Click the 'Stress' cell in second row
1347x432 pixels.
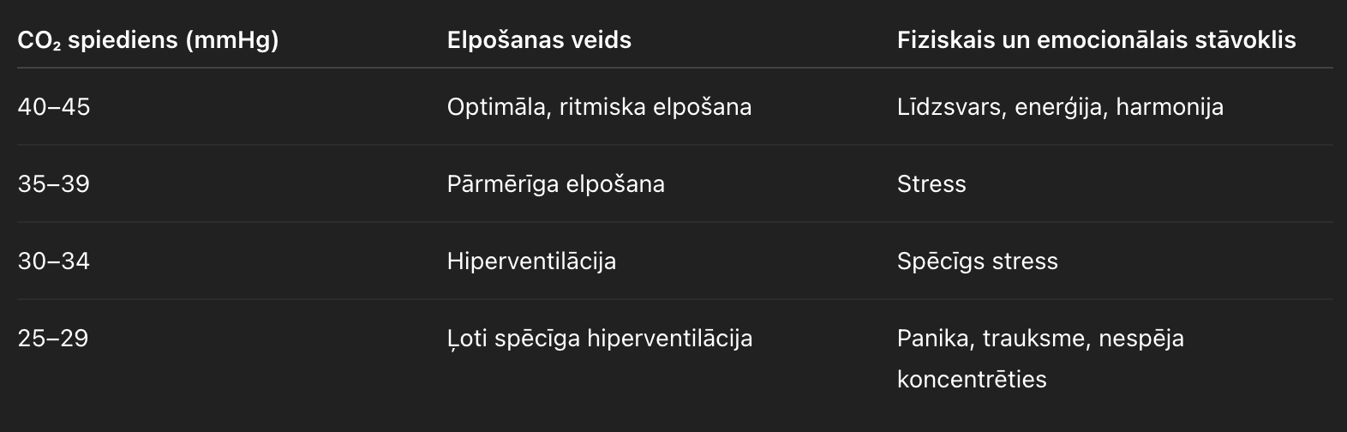pos(931,184)
